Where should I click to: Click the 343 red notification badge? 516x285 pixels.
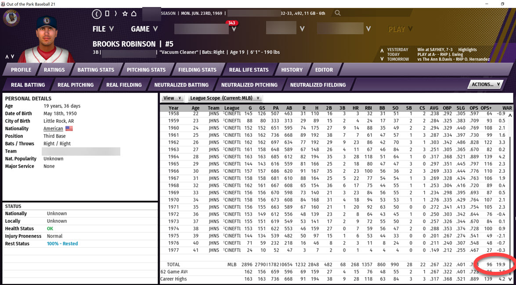click(231, 22)
